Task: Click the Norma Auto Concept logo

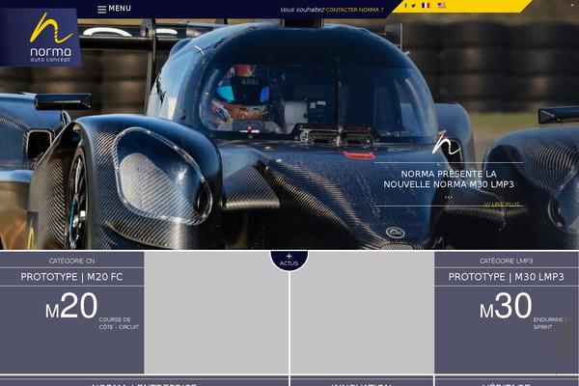Action: (41, 38)
